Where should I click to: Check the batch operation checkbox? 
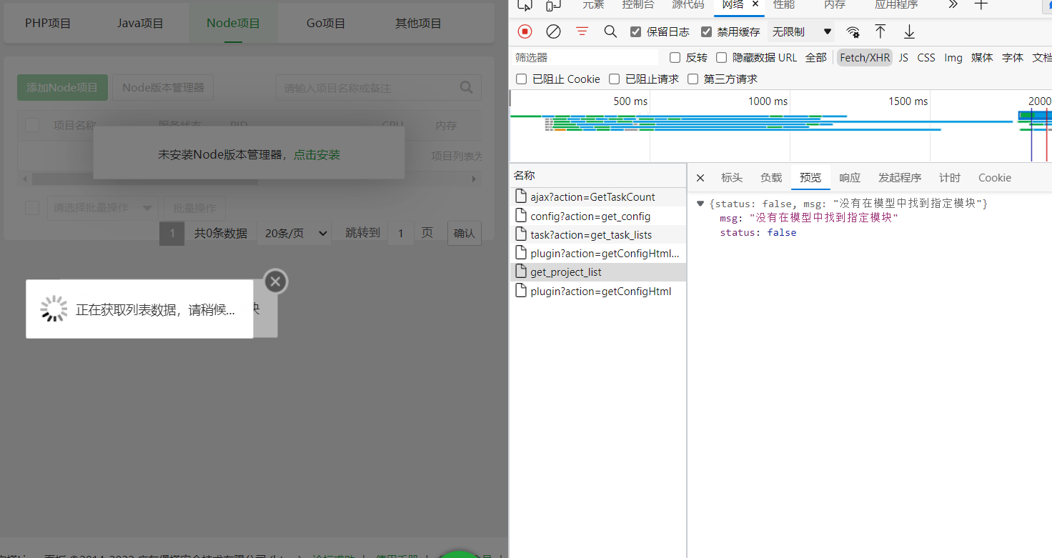32,208
